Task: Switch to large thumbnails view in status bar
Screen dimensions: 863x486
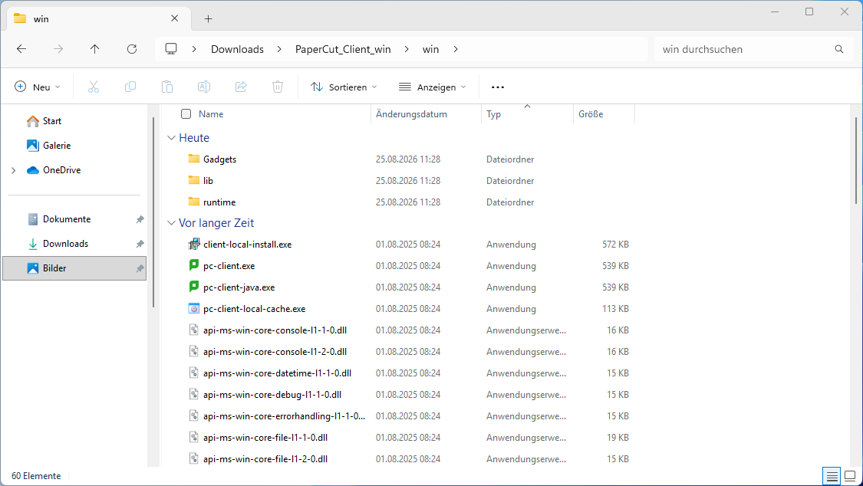Action: click(x=850, y=476)
